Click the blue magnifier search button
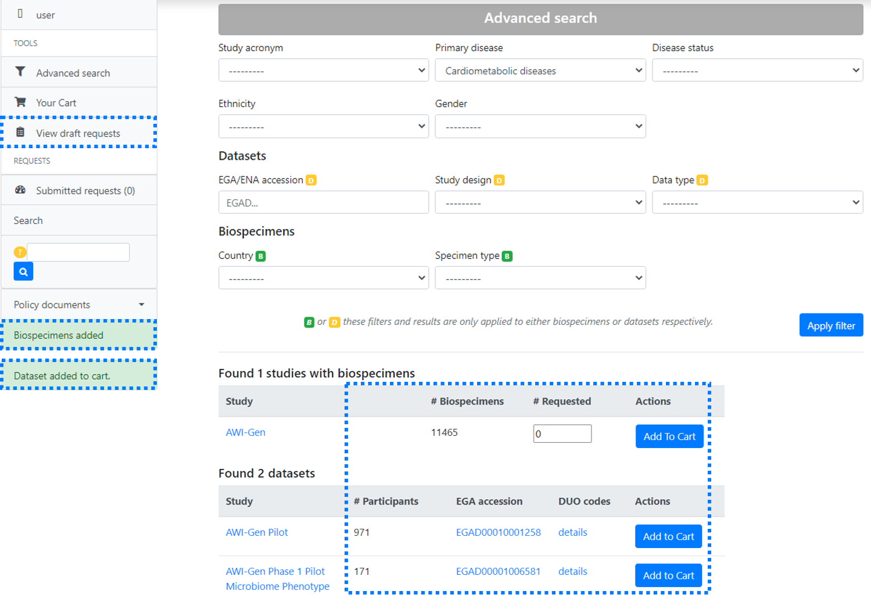Viewport: 871px width, 598px height. click(x=23, y=271)
